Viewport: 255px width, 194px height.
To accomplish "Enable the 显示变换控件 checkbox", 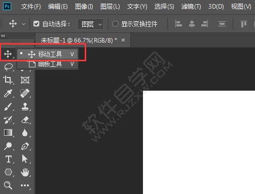I will [116, 24].
